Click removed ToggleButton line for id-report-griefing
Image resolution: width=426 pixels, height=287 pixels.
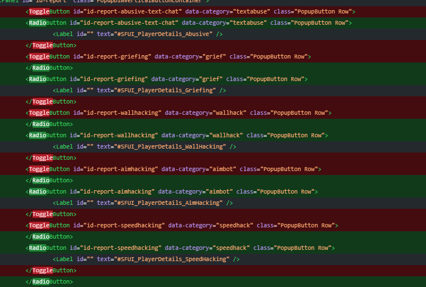213,57
